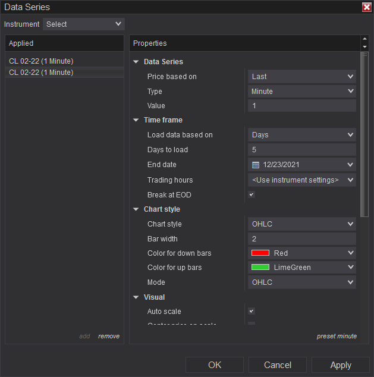Screen dimensions: 374x377
Task: Close the Data Series dialog
Action: pyautogui.click(x=366, y=7)
